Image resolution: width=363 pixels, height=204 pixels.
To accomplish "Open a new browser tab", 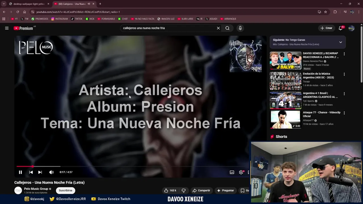I will [100, 4].
